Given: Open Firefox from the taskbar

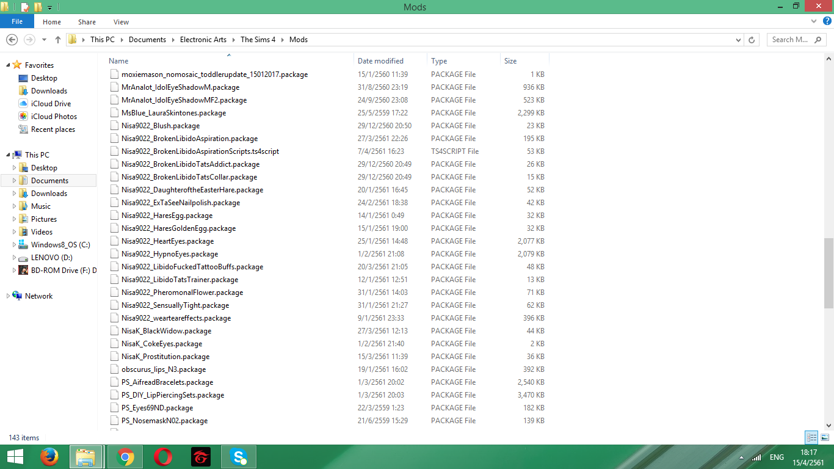Looking at the screenshot, I should click(49, 456).
